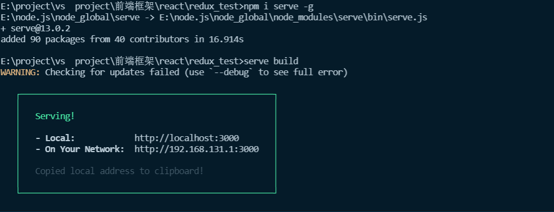This screenshot has width=554, height=212.
Task: Click the '+ serve@13.0.2' version line
Action: click(35, 28)
